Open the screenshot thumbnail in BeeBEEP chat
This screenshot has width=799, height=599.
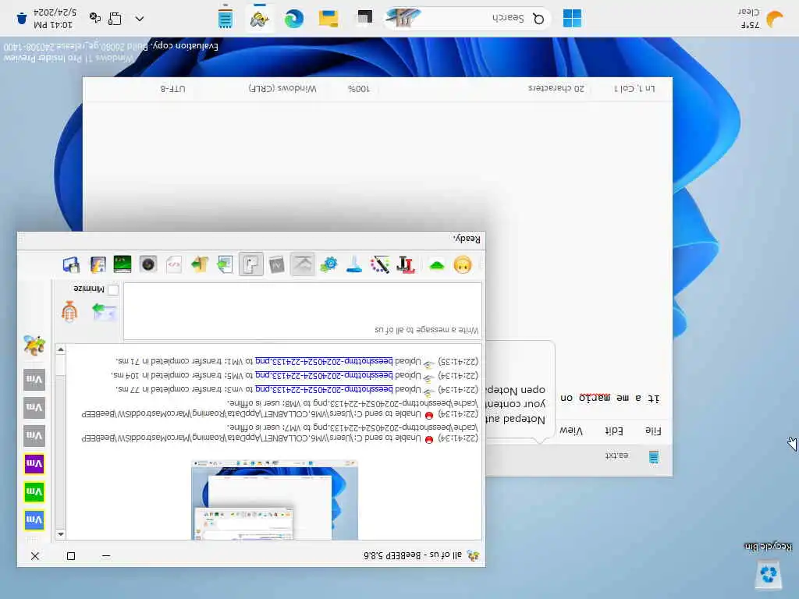click(x=275, y=500)
